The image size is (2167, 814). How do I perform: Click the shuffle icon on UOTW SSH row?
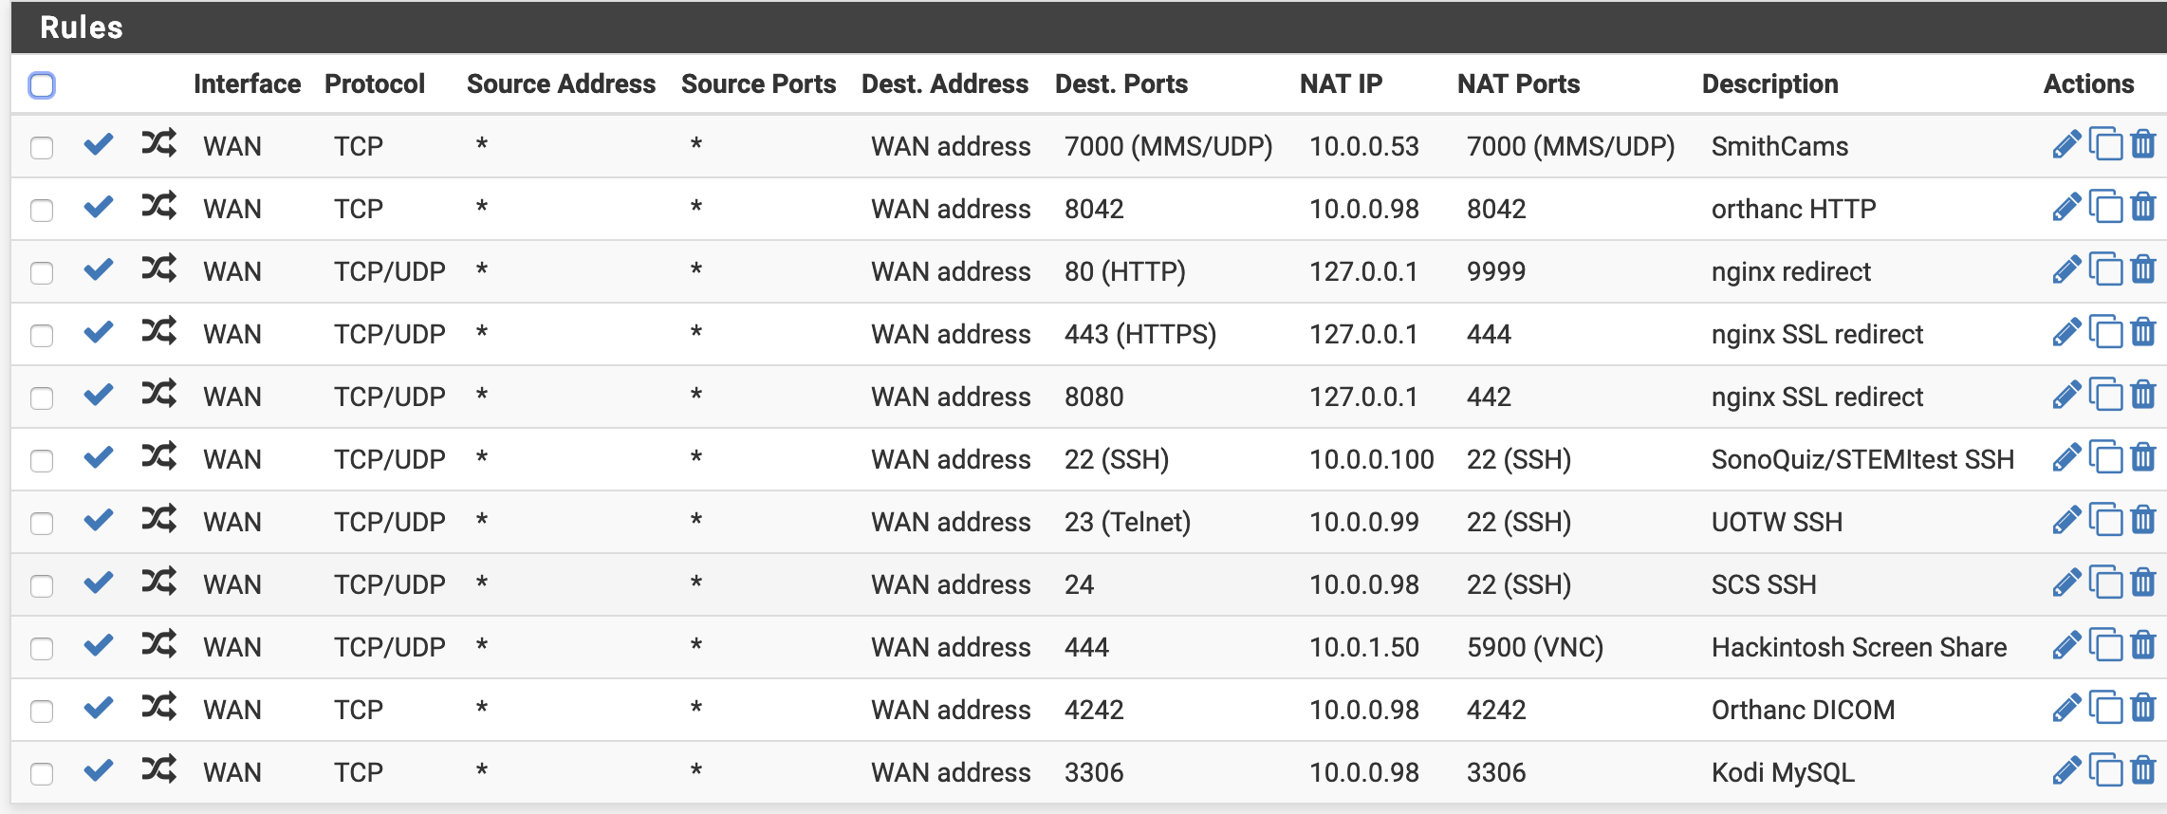pos(158,520)
